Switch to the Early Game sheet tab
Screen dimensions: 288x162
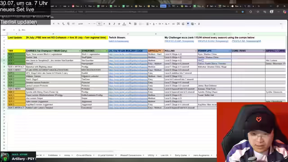[x=181, y=155]
